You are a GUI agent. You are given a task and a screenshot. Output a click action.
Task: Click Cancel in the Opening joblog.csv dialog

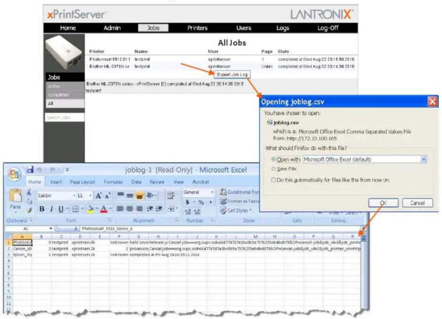coord(418,203)
